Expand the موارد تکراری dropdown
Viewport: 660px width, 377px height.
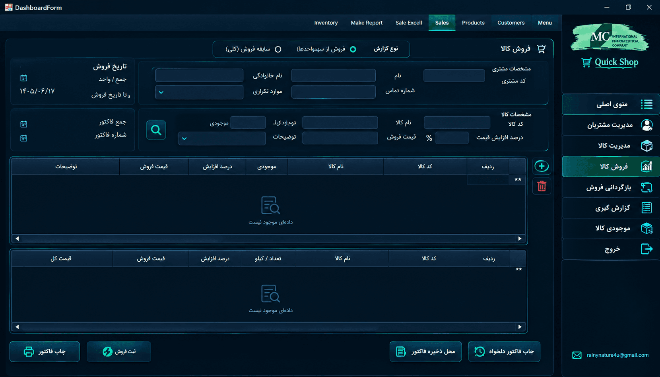tap(199, 92)
